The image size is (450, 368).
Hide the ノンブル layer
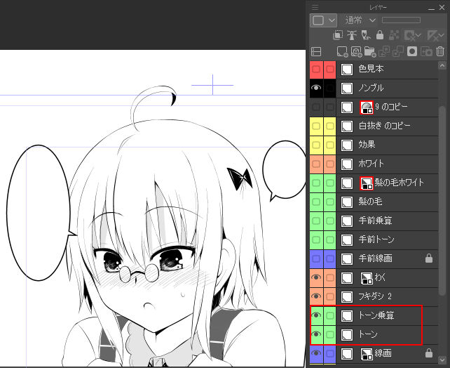click(316, 88)
